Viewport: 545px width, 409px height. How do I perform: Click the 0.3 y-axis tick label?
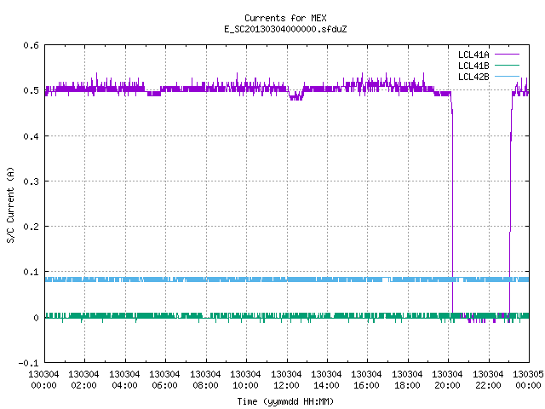pyautogui.click(x=31, y=181)
